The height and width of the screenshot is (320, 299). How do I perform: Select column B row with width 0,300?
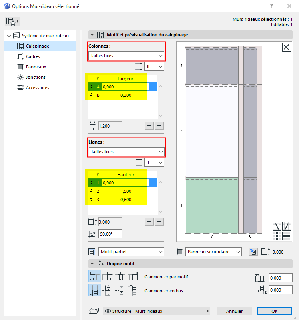pos(123,95)
